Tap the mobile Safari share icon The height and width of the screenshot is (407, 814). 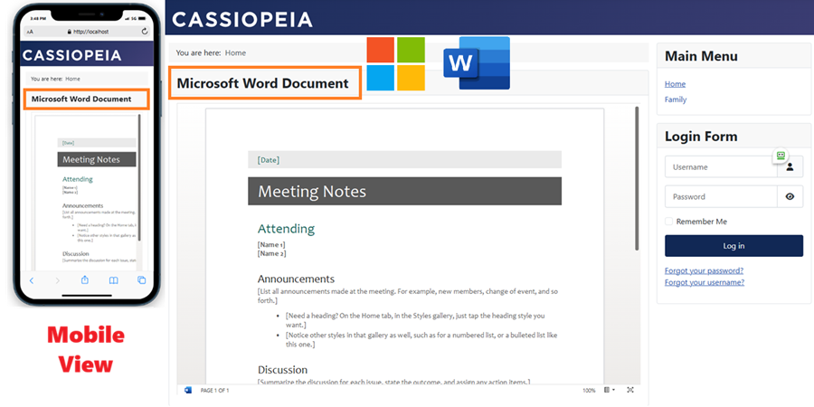(x=85, y=279)
